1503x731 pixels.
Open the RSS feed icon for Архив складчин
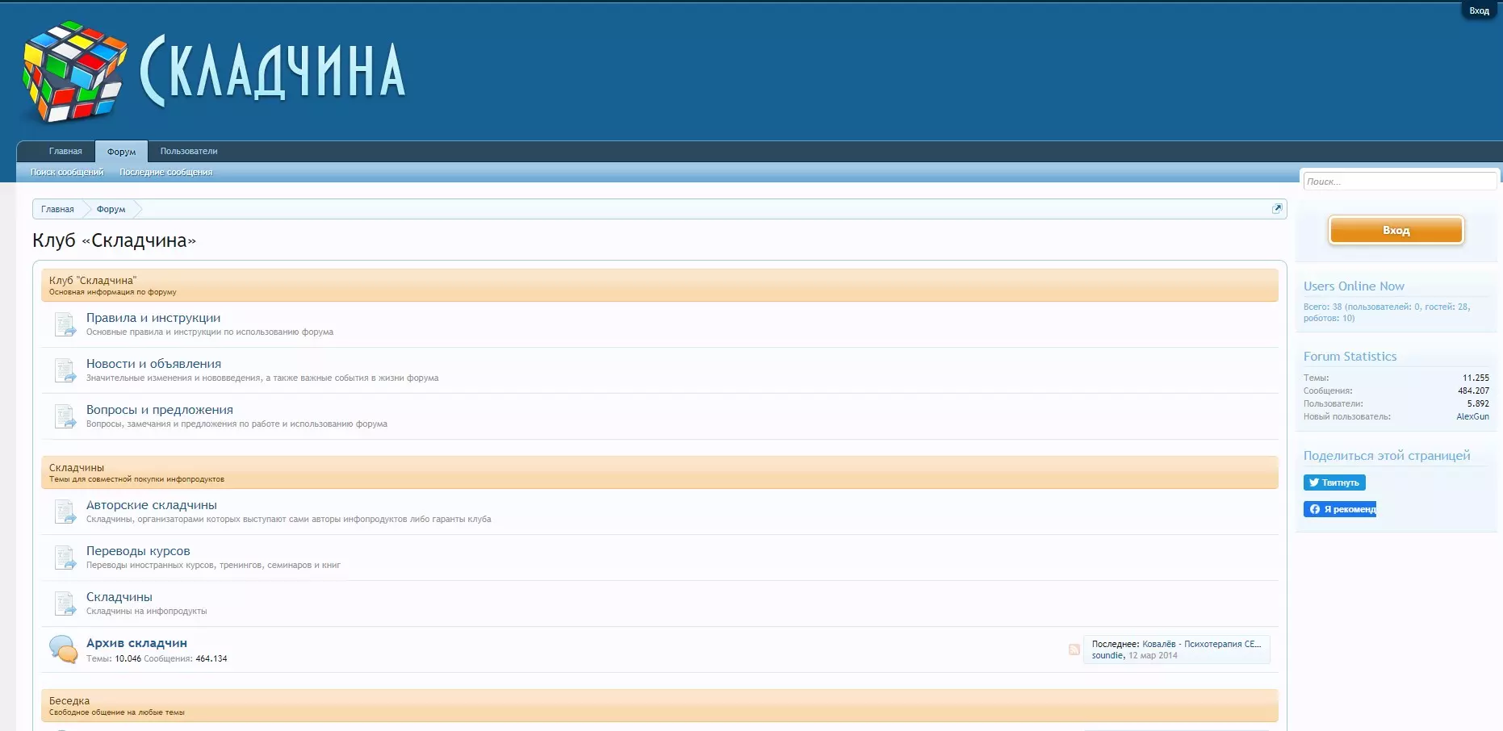[x=1074, y=650]
